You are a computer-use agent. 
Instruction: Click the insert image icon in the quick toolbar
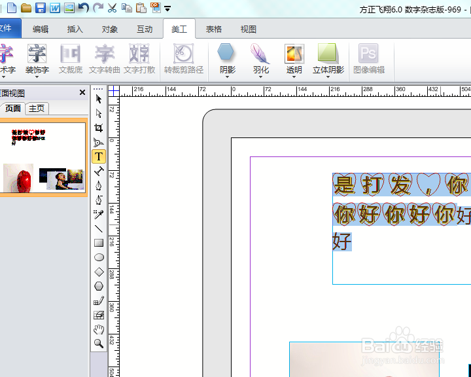(69, 8)
